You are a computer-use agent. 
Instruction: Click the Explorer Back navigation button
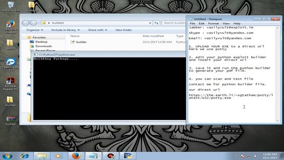point(26,23)
